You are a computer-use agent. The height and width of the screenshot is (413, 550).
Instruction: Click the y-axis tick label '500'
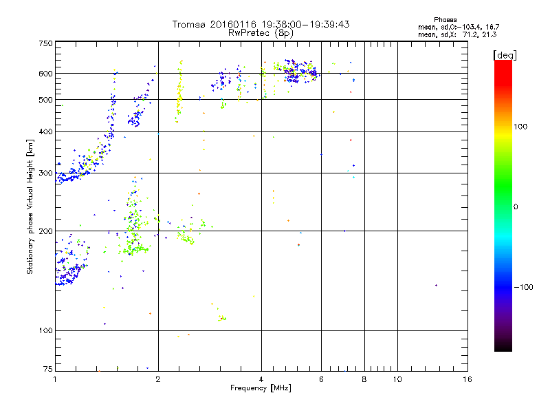pyautogui.click(x=45, y=100)
